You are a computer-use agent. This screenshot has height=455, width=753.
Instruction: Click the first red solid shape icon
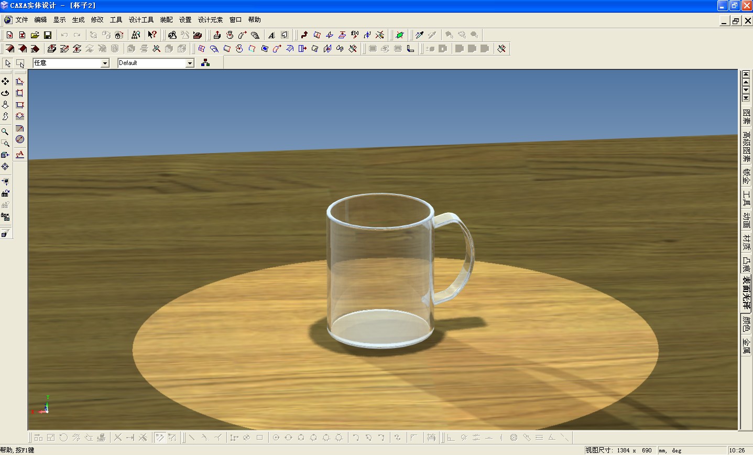[9, 49]
